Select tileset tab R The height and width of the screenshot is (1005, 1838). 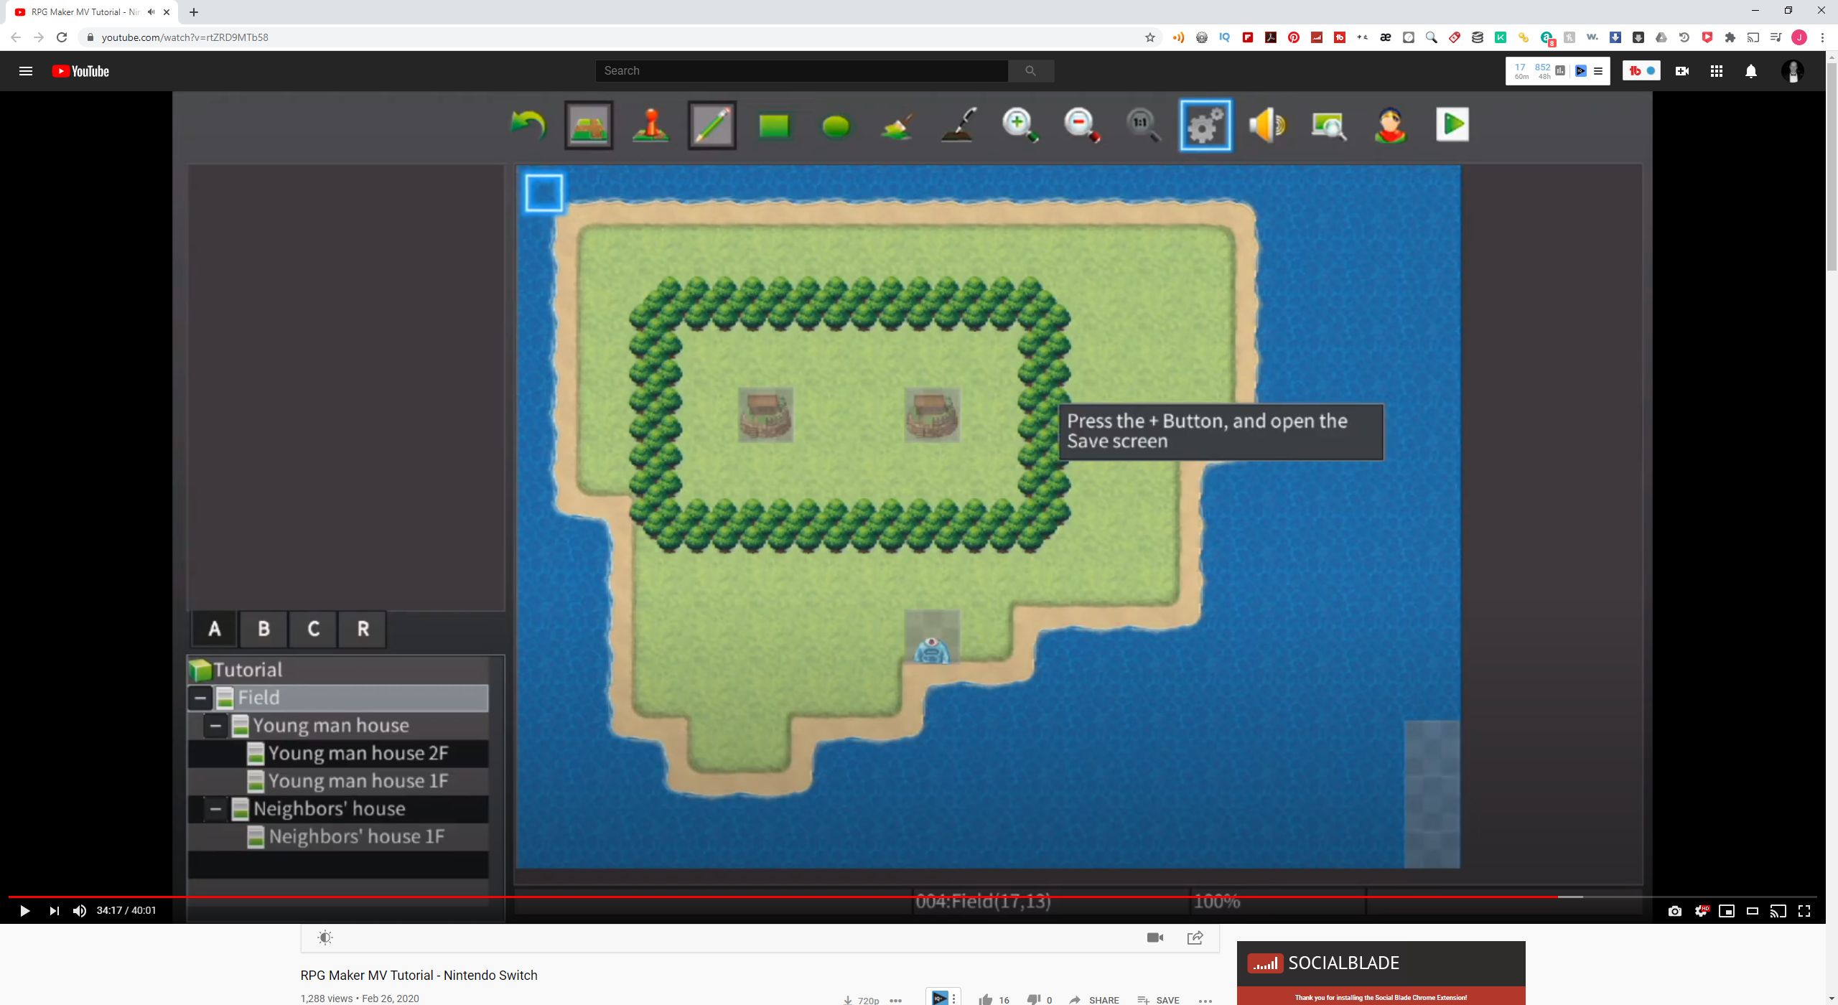[363, 629]
